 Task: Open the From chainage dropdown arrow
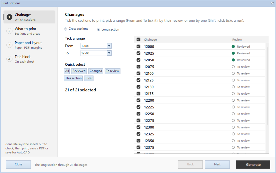coord(109,46)
